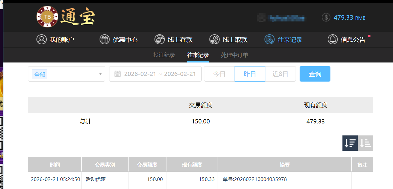Screen dimensions: 393x189
Task: Open the 线上取款 withdrawal icon
Action: pos(214,39)
